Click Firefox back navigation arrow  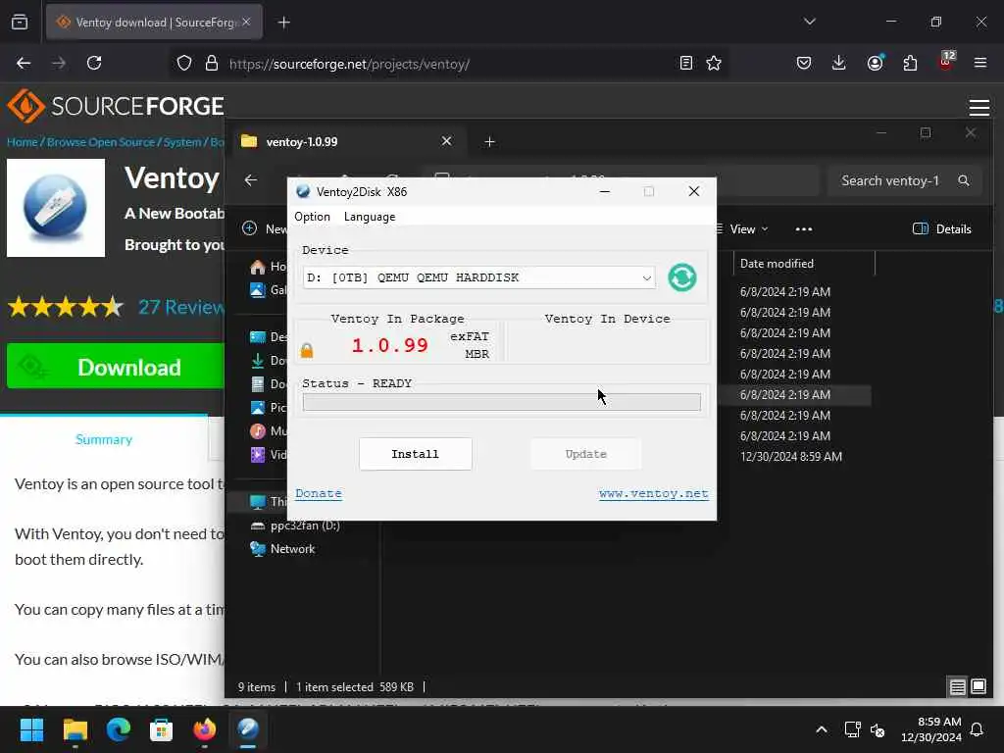pyautogui.click(x=24, y=63)
